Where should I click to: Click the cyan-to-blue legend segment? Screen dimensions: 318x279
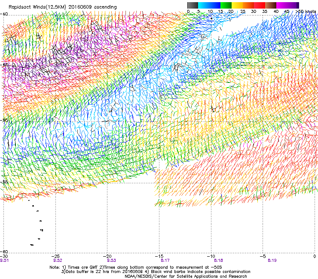209,5
